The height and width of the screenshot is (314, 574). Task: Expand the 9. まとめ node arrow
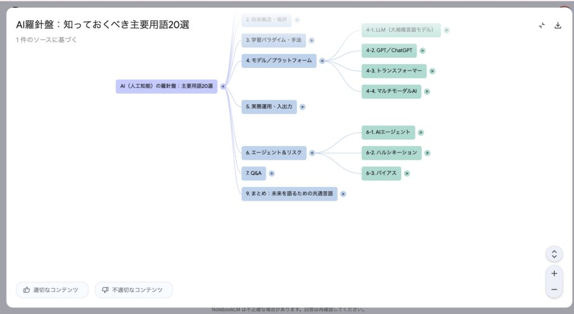(x=343, y=194)
